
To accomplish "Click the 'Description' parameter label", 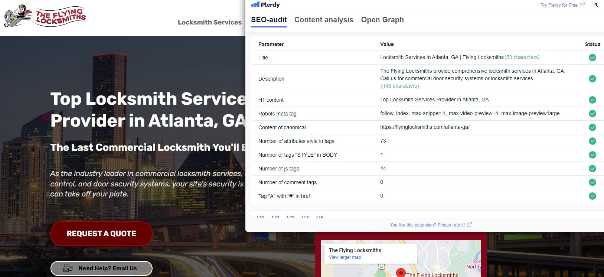I will coord(271,79).
